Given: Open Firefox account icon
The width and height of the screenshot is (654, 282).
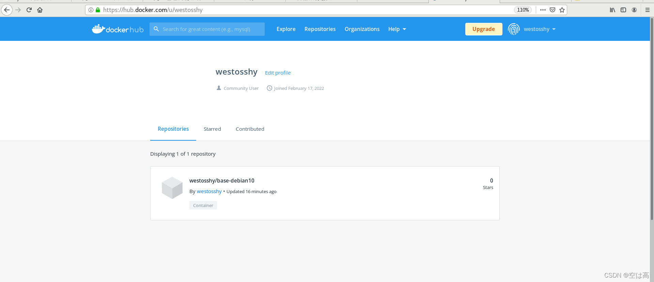Looking at the screenshot, I should click(634, 10).
